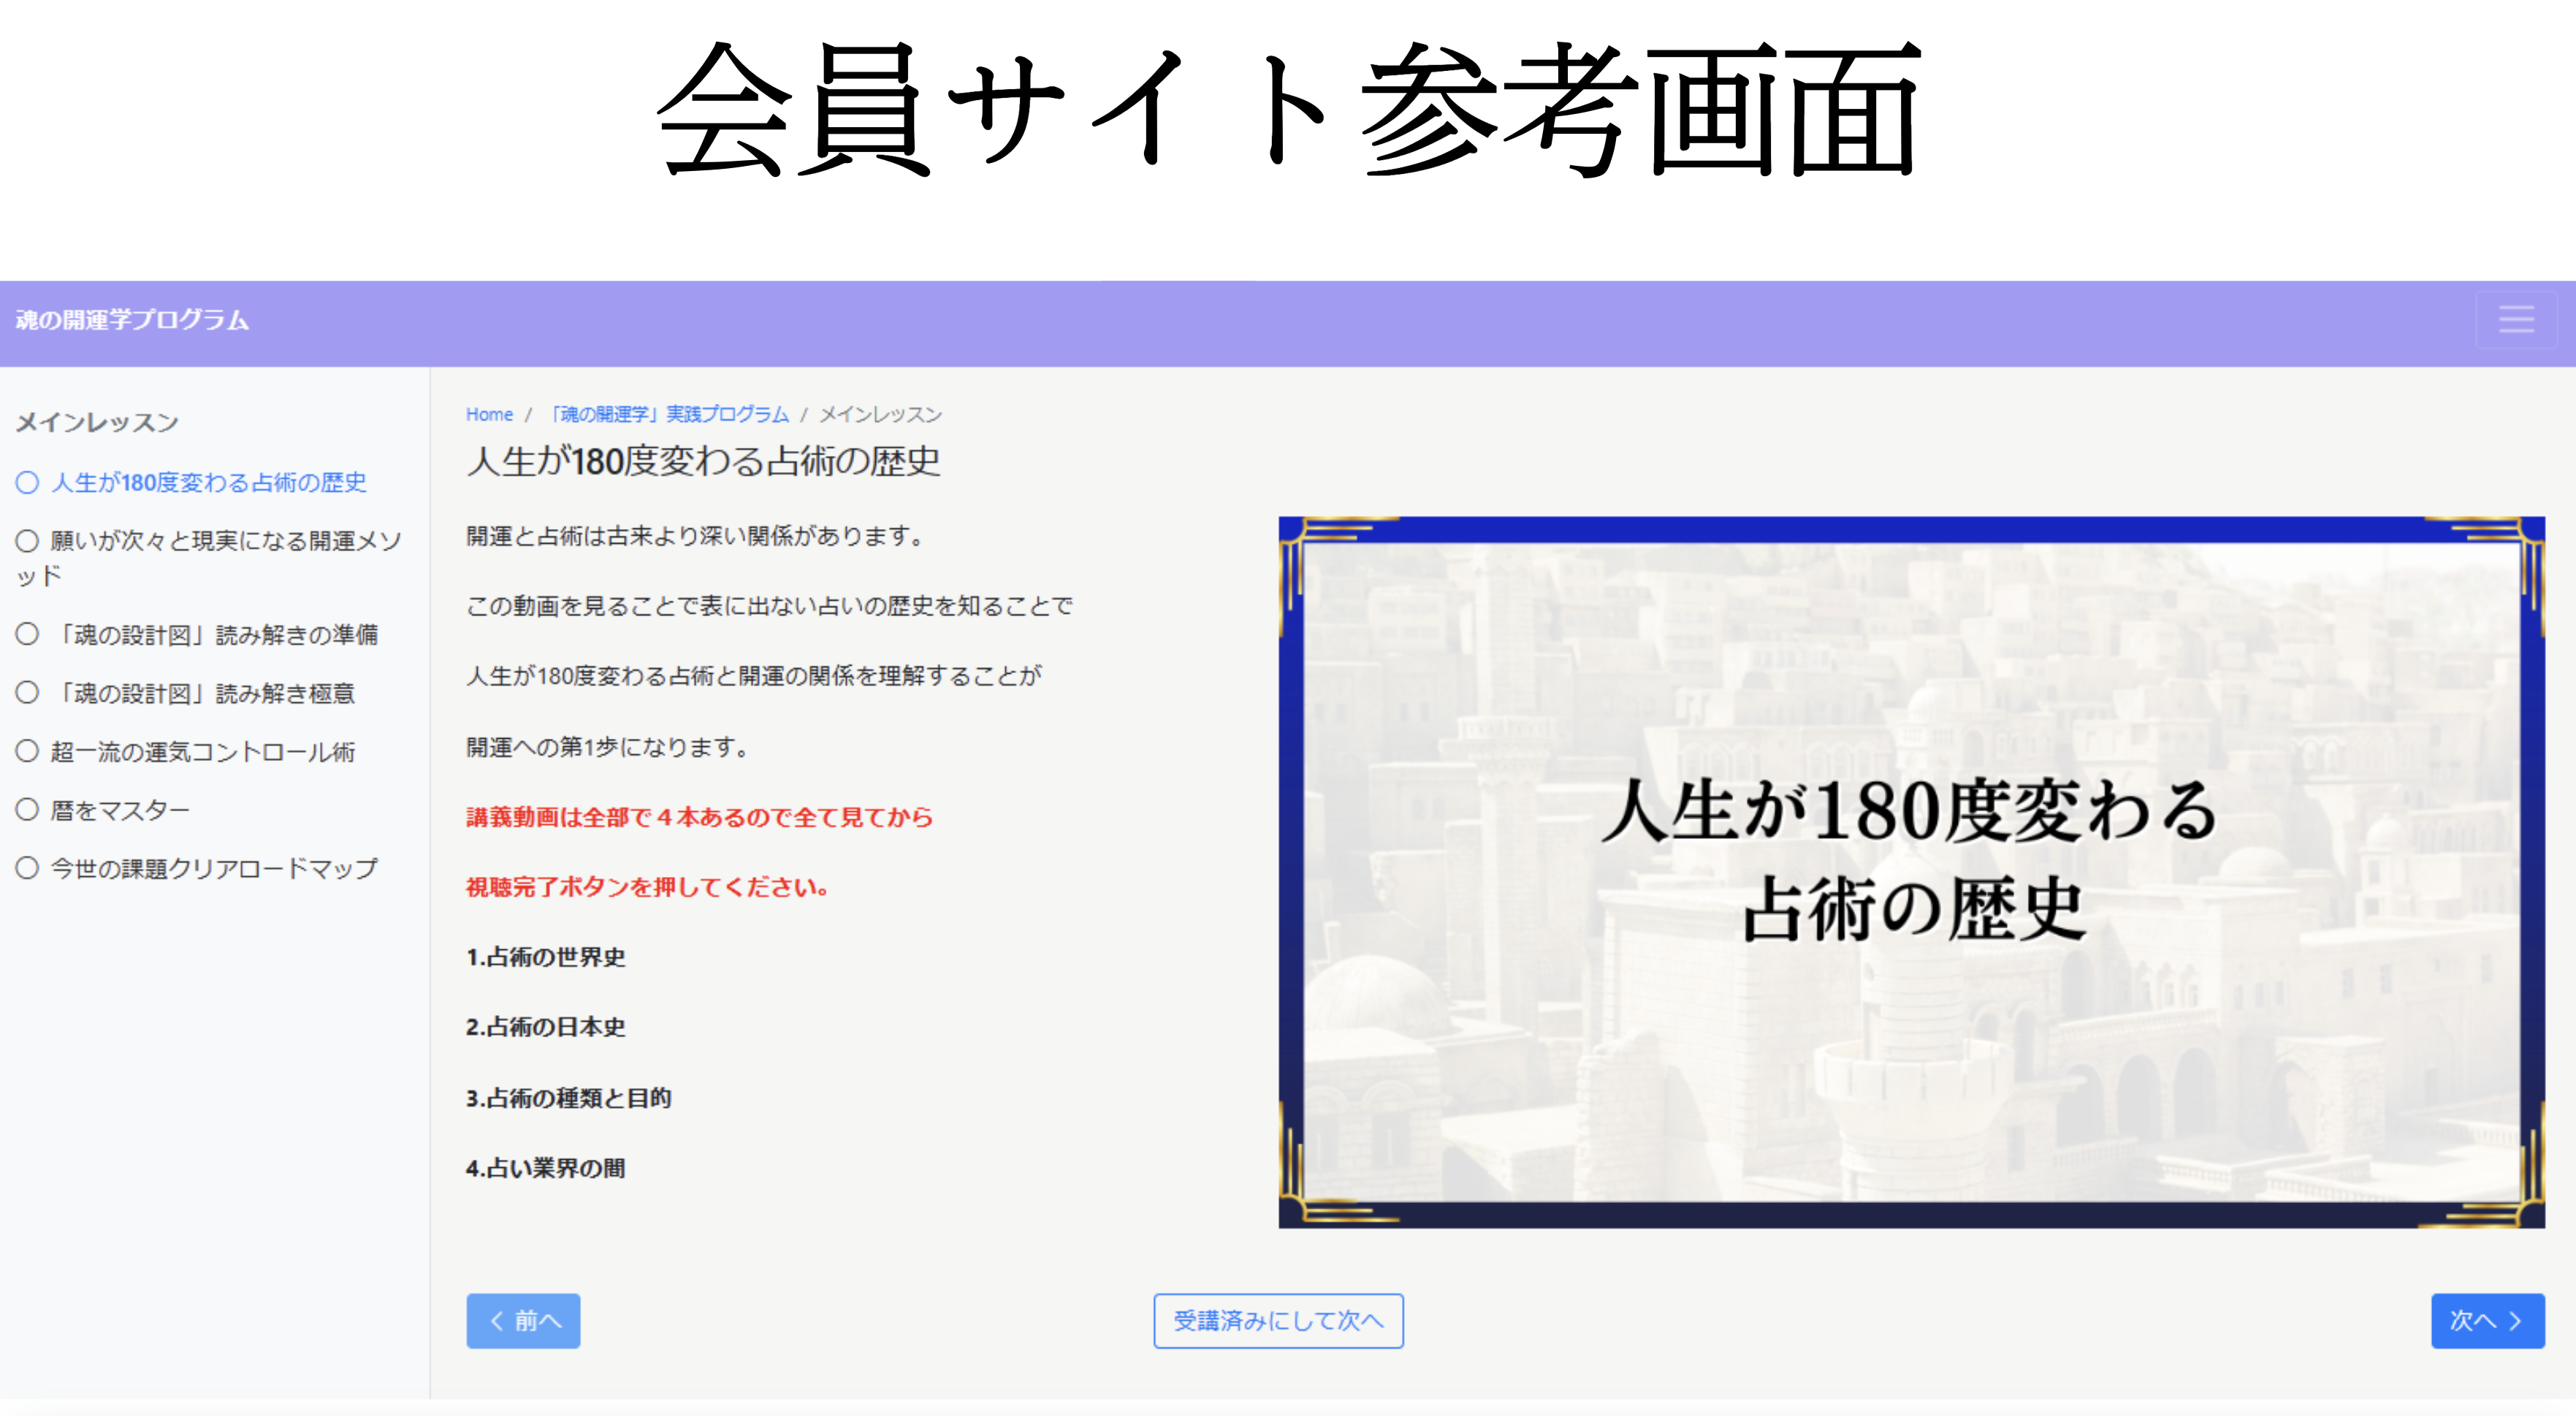The height and width of the screenshot is (1428, 2576).
Task: Click 受講済みにして次へ button
Action: pyautogui.click(x=1278, y=1321)
